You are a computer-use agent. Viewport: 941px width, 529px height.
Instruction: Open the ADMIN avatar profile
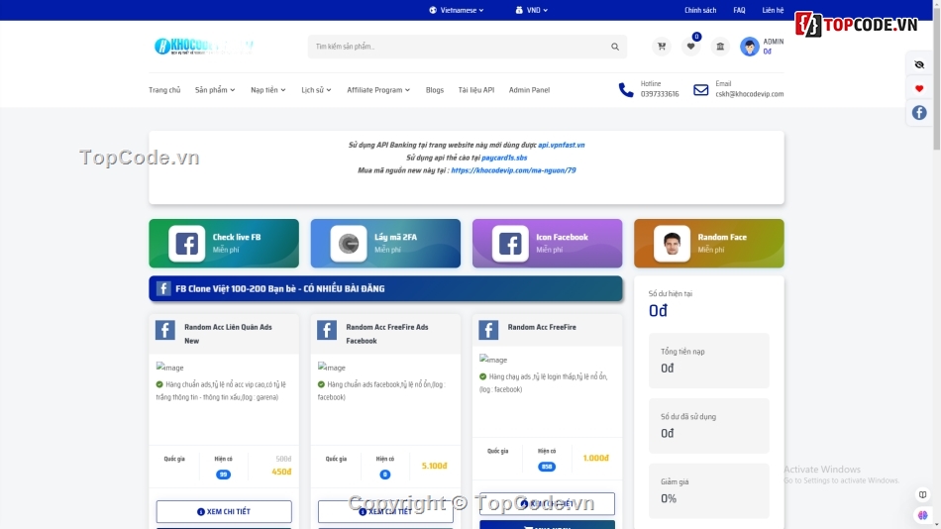point(749,47)
